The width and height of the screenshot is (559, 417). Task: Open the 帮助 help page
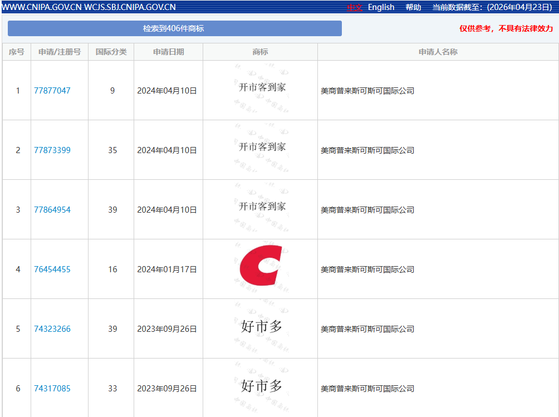pos(413,7)
